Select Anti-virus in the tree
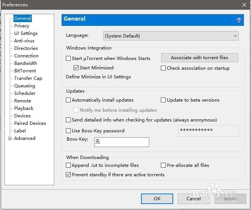Screen dimensions: 251x210 [x=24, y=41]
